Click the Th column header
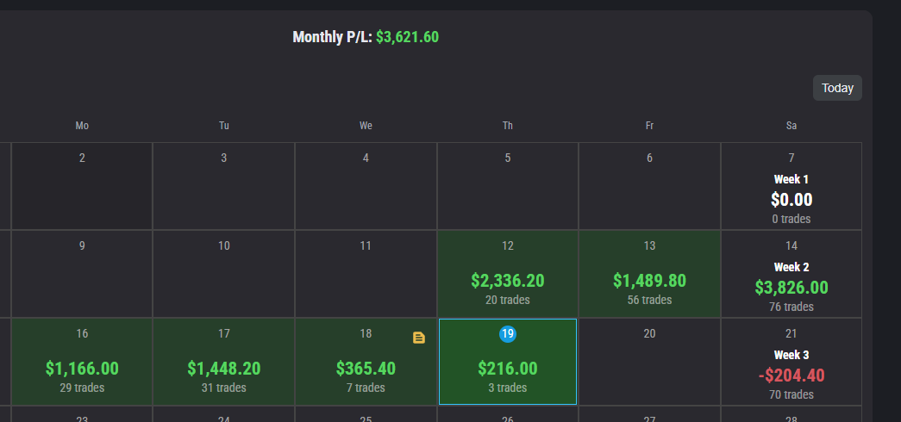The height and width of the screenshot is (422, 901). coord(508,126)
